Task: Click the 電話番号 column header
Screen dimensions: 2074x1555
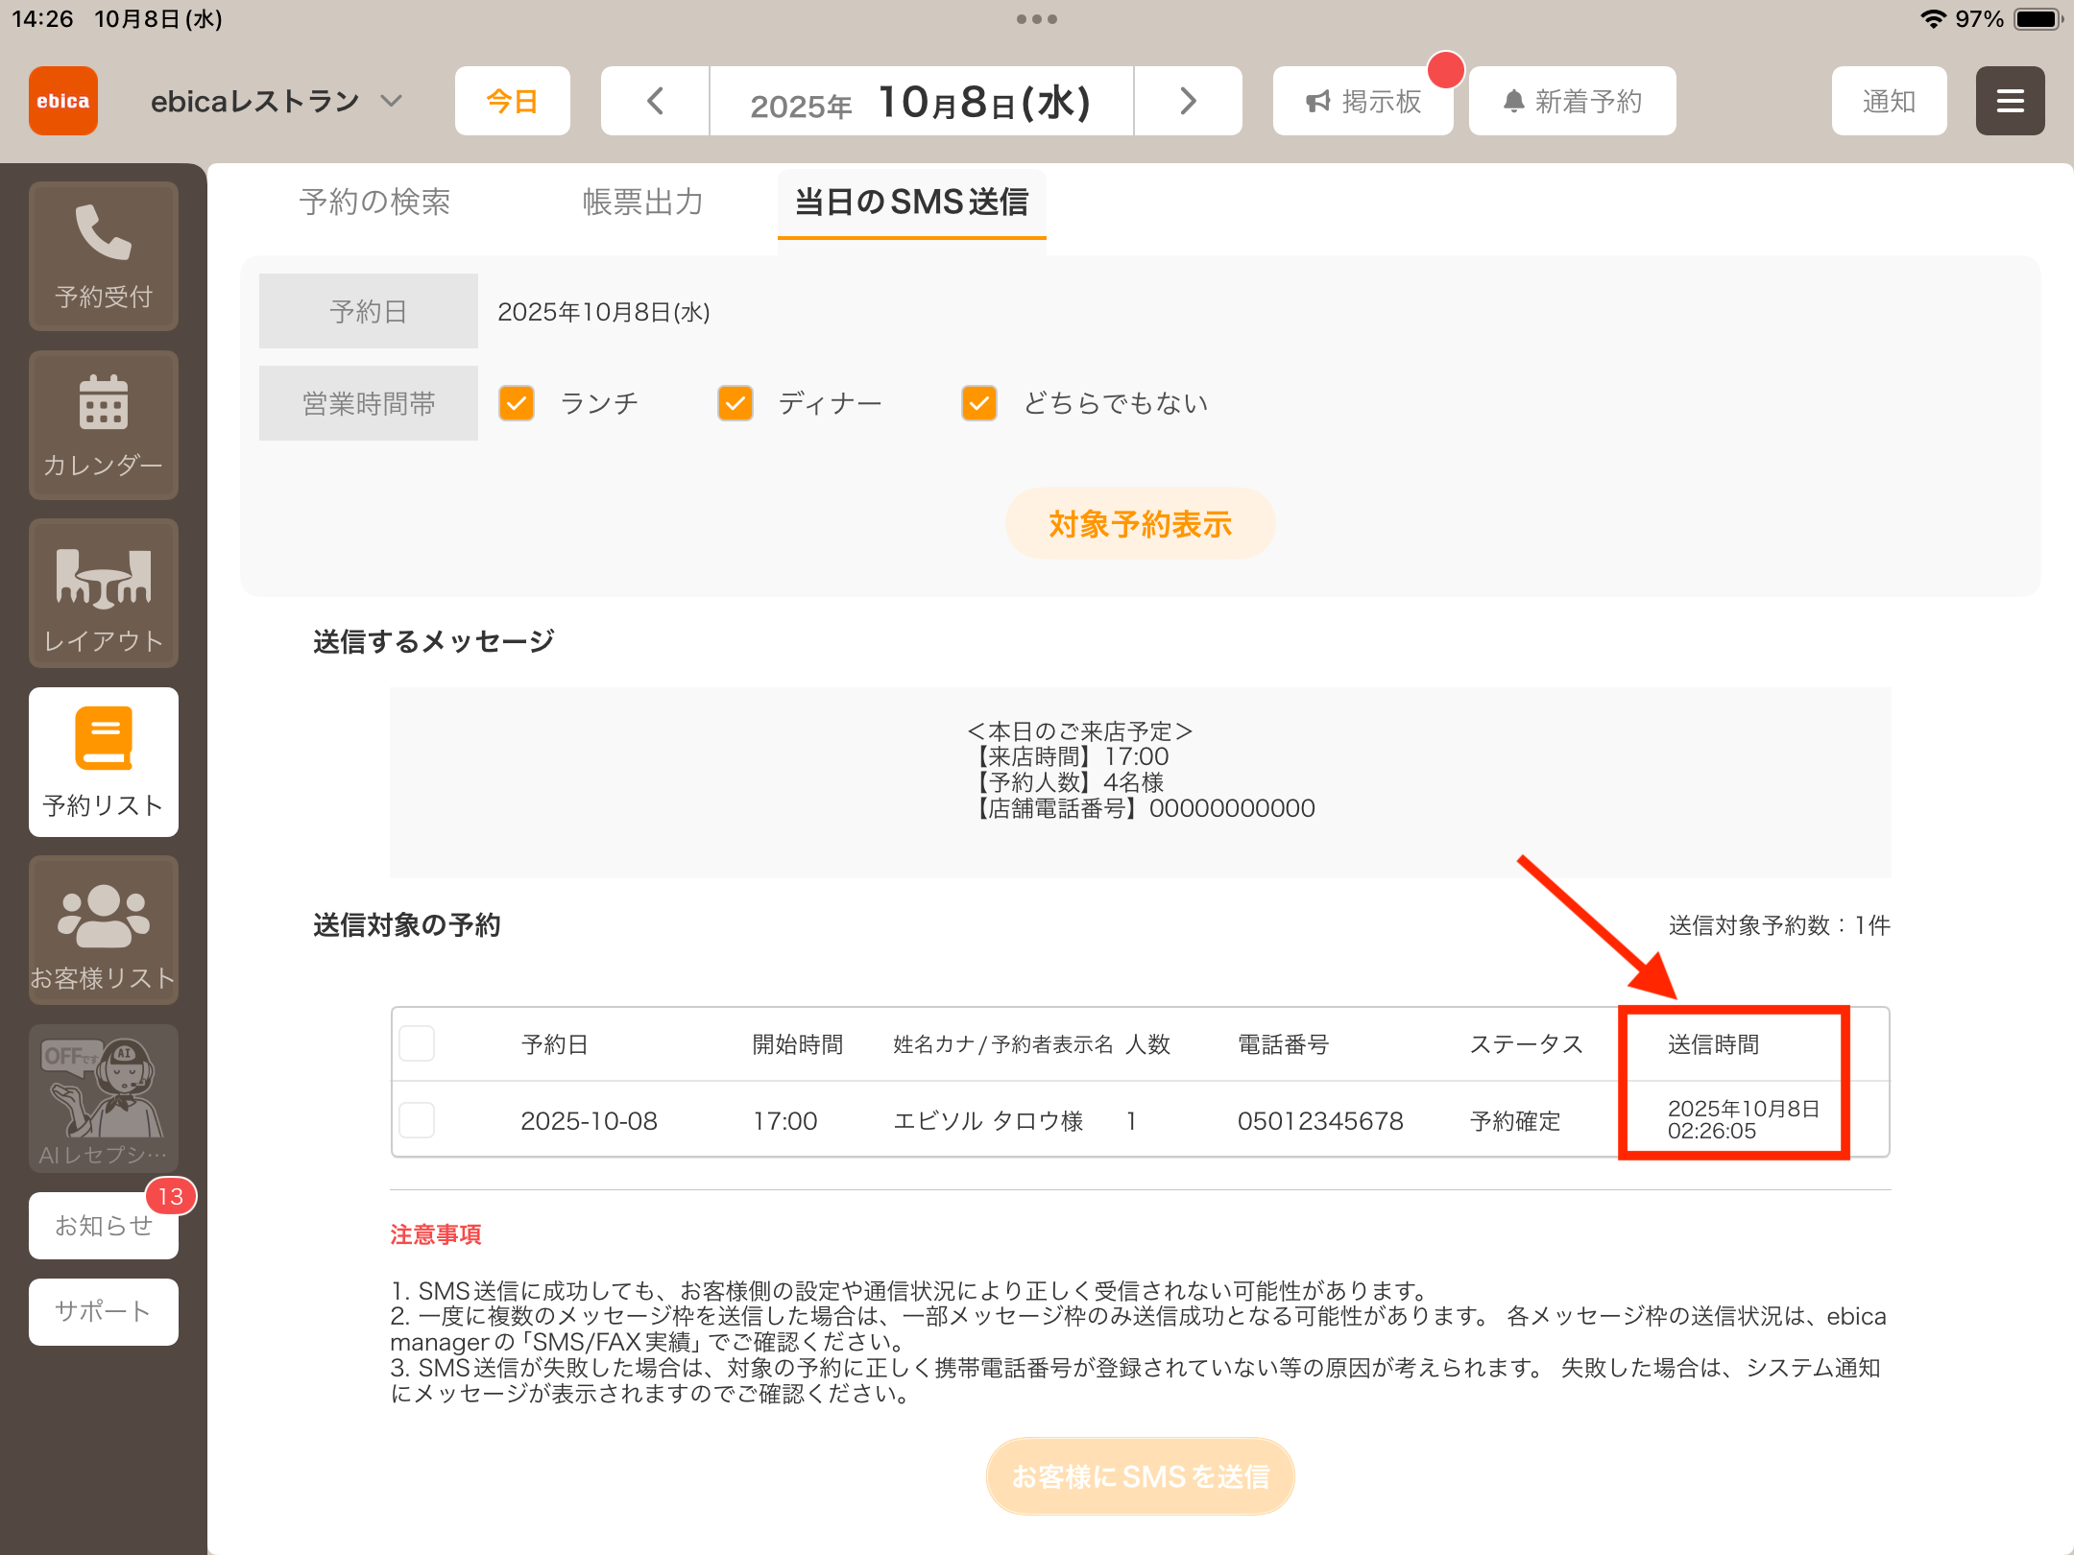Action: click(x=1284, y=1044)
